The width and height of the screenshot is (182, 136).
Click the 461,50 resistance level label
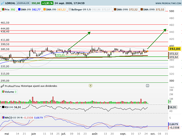pyautogui.click(x=5, y=23)
